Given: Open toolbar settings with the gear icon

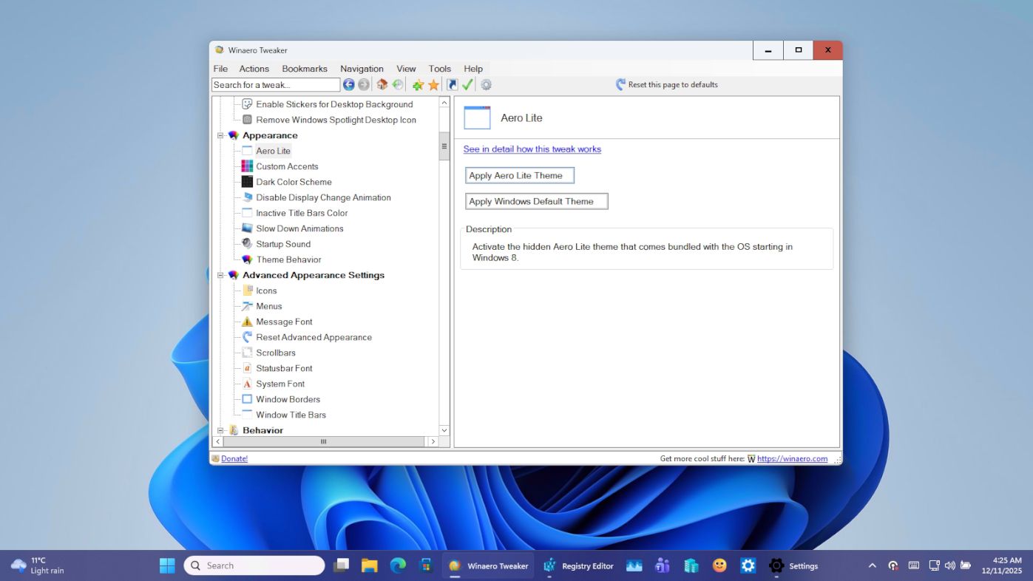Looking at the screenshot, I should 486,84.
